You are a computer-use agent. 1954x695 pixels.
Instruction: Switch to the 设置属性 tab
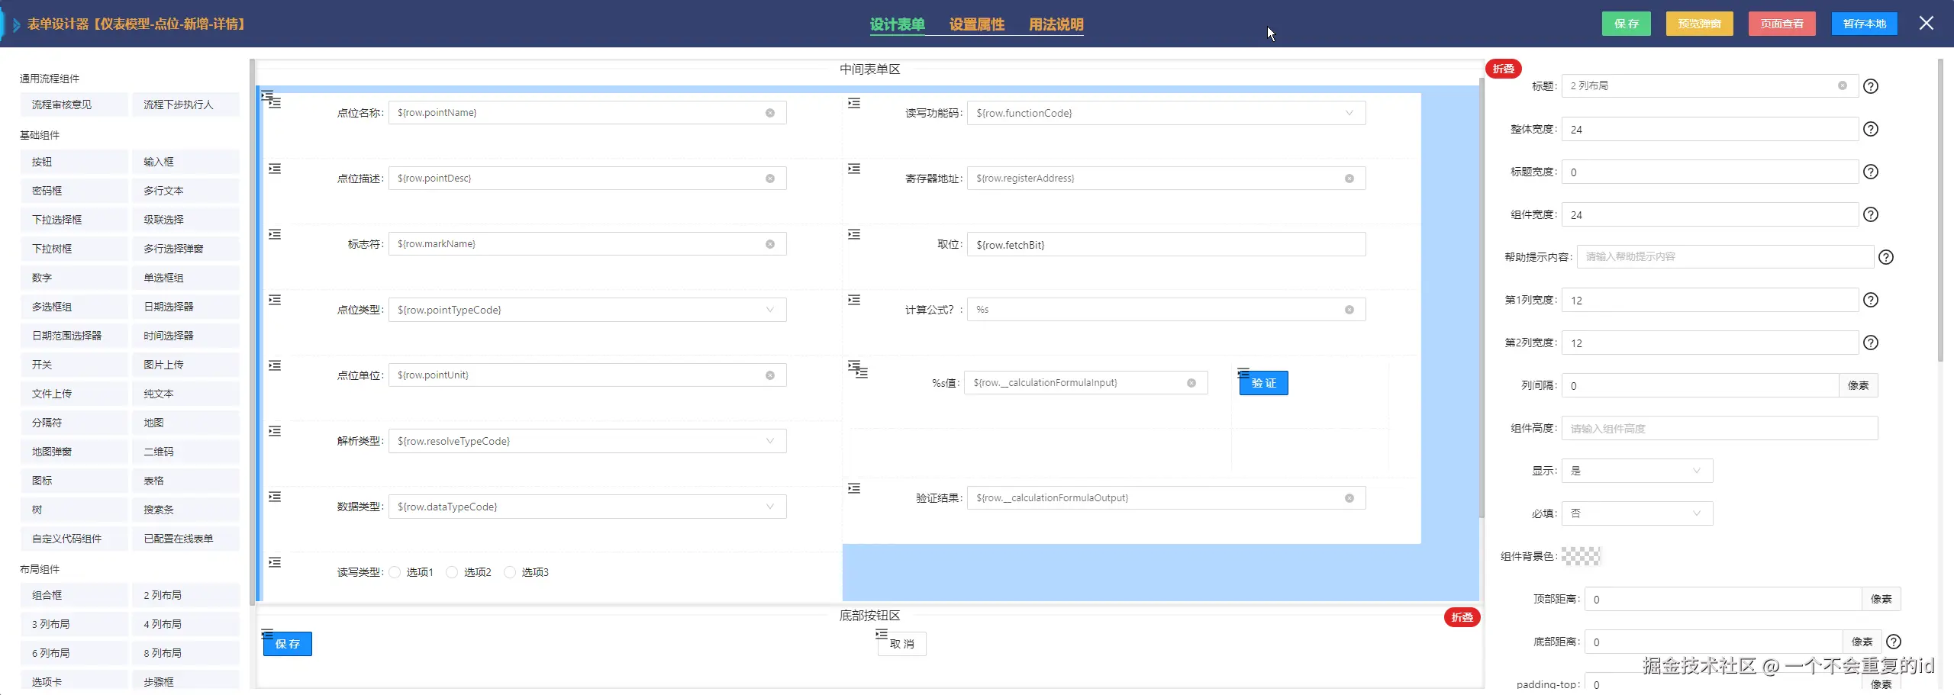[977, 24]
